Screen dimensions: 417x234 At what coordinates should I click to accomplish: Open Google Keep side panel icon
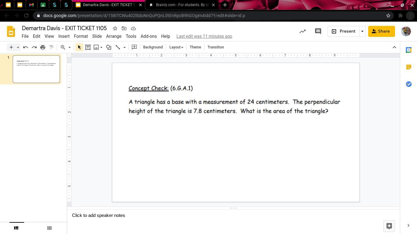tap(408, 67)
